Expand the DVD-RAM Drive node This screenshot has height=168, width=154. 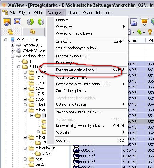coord(12,50)
